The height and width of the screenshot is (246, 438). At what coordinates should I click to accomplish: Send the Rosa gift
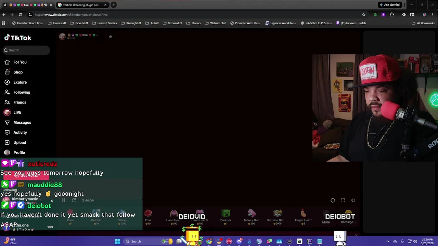click(x=148, y=217)
